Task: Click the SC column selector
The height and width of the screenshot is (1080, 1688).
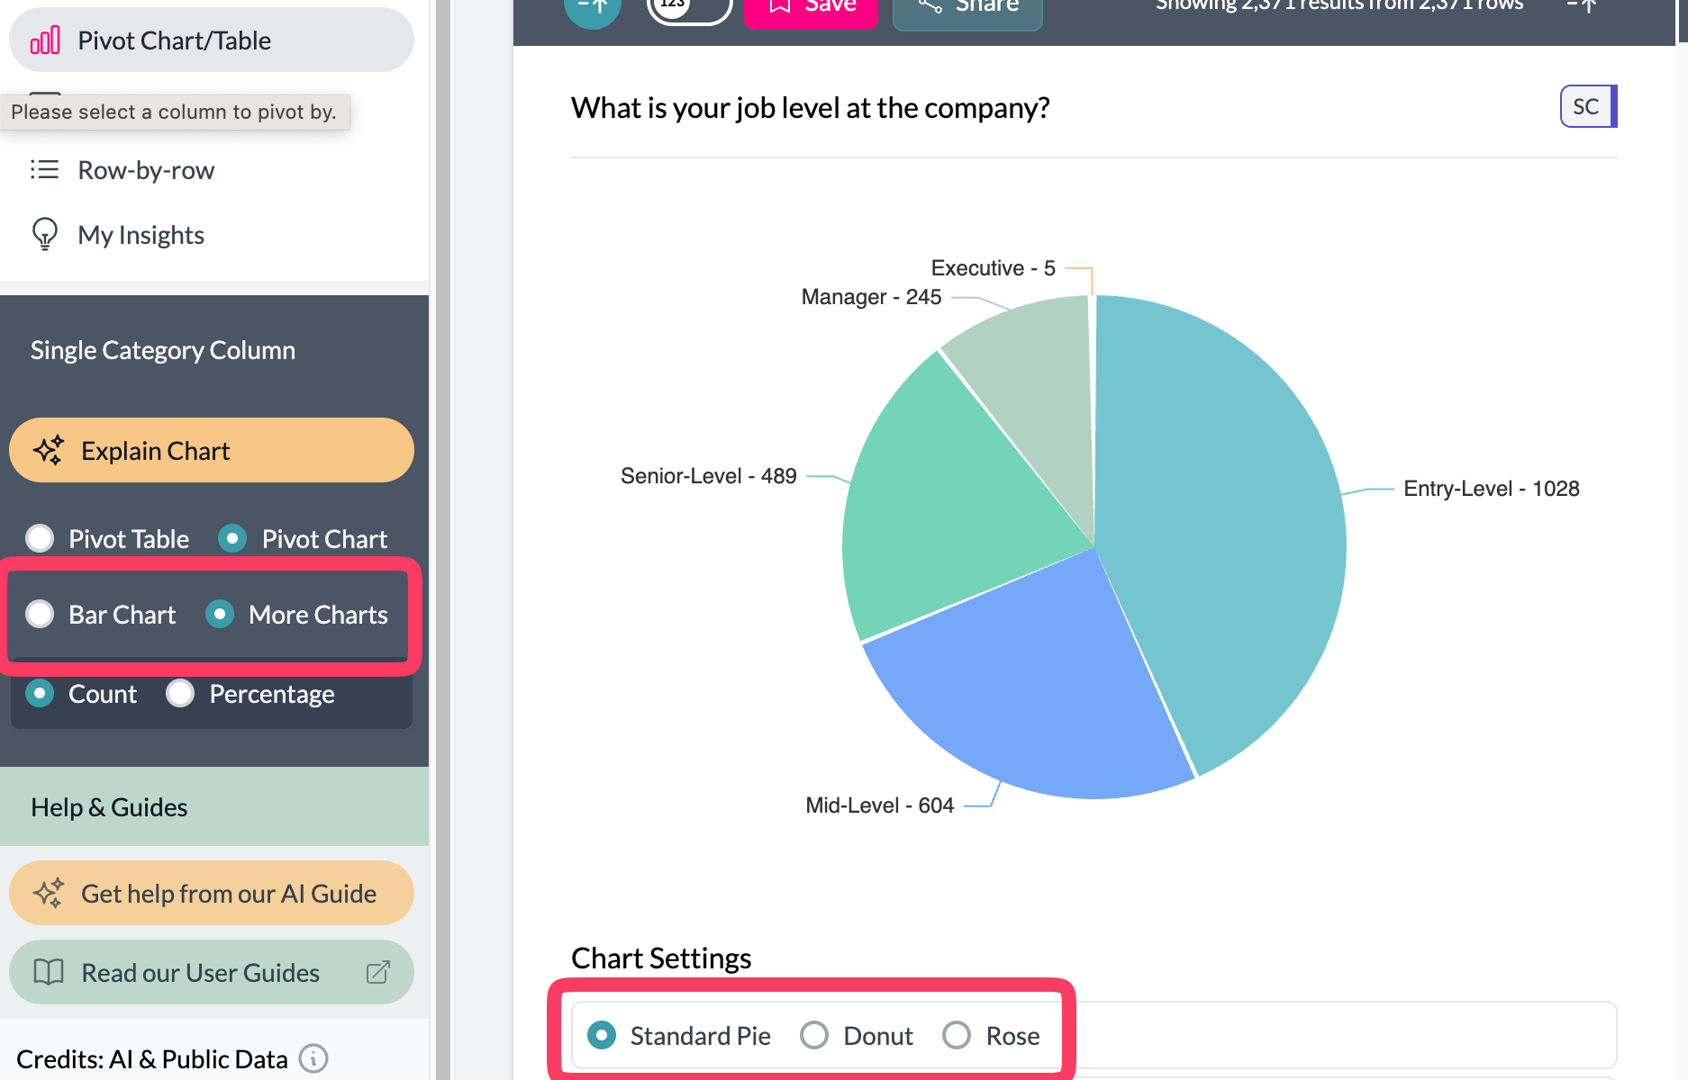Action: click(1586, 106)
